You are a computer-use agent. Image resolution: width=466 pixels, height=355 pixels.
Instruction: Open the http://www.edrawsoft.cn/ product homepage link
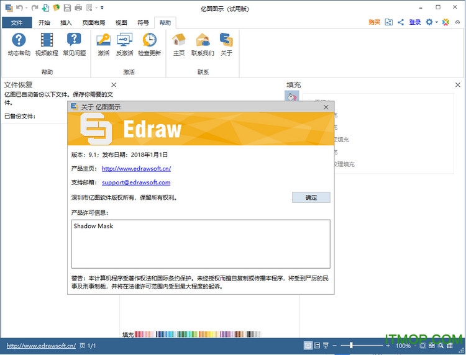(x=137, y=168)
